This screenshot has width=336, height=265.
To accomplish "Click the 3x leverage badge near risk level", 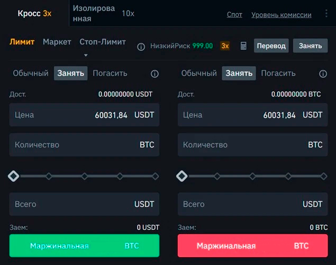I will pyautogui.click(x=225, y=46).
